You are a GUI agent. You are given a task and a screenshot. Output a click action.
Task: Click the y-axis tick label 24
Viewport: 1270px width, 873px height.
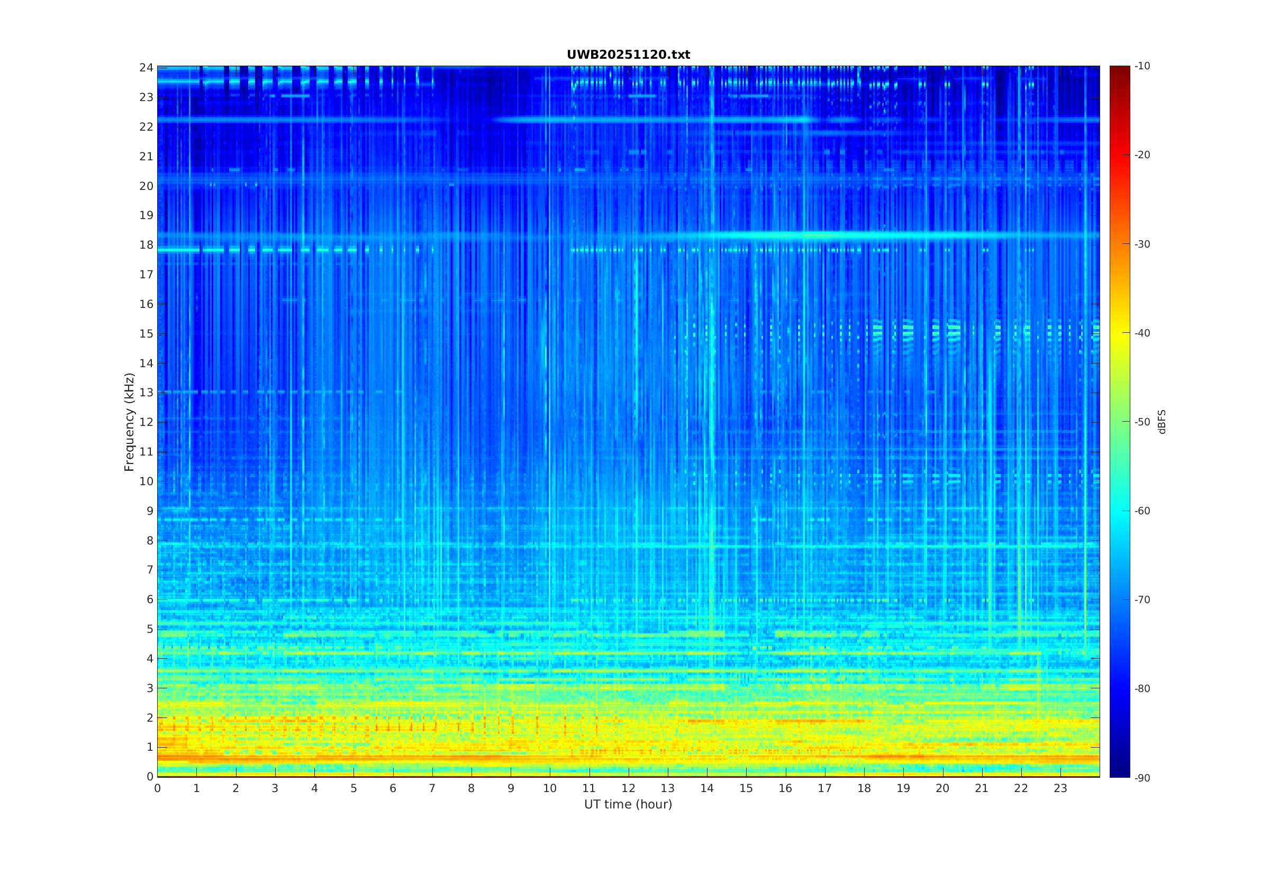146,68
